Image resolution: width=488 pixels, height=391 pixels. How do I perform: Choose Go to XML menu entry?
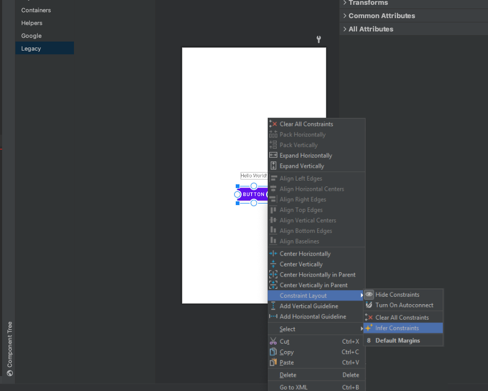pos(317,387)
